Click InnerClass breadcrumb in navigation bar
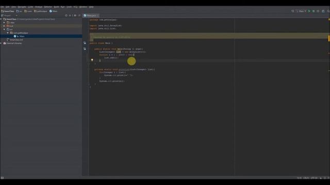Screen dimensions: 330x185 (8, 11)
